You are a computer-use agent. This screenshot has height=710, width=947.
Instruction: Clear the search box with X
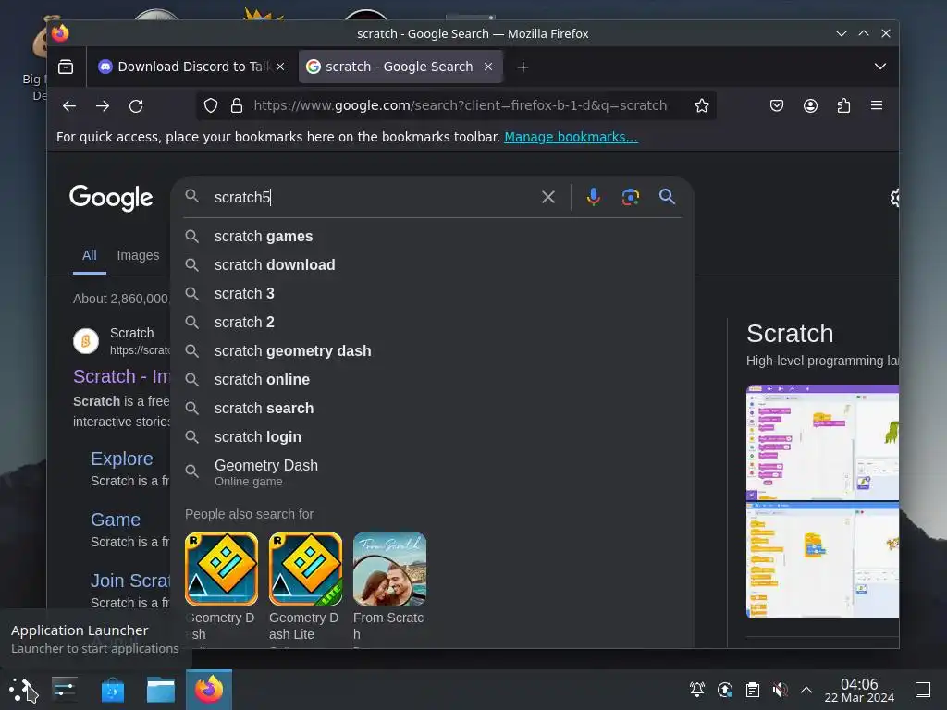[x=547, y=197]
